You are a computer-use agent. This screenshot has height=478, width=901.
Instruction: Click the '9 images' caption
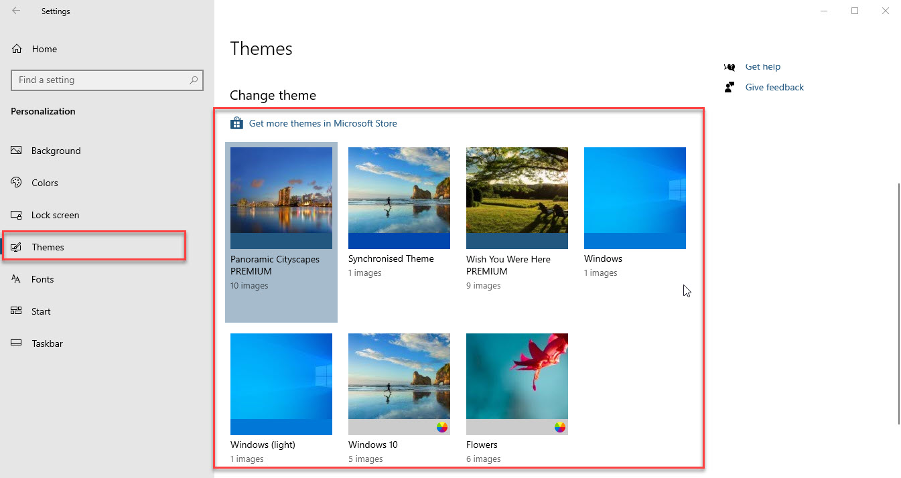(x=484, y=286)
